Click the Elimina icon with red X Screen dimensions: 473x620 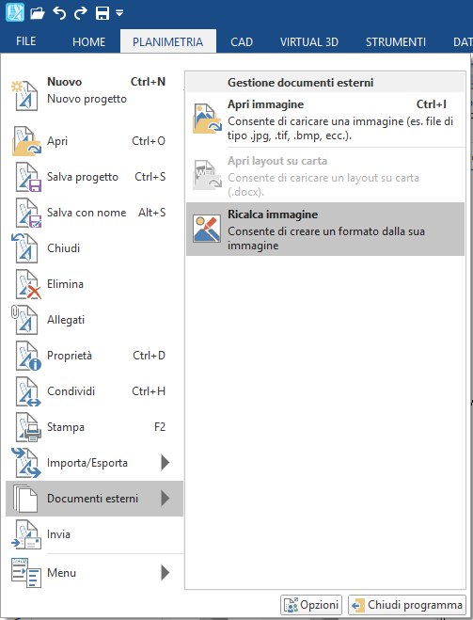(x=26, y=284)
